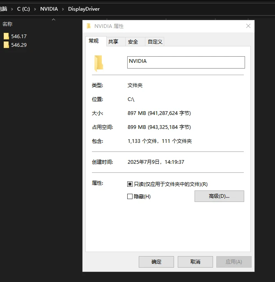Open the 546.29 folder icon
The width and height of the screenshot is (275, 282).
[6, 45]
